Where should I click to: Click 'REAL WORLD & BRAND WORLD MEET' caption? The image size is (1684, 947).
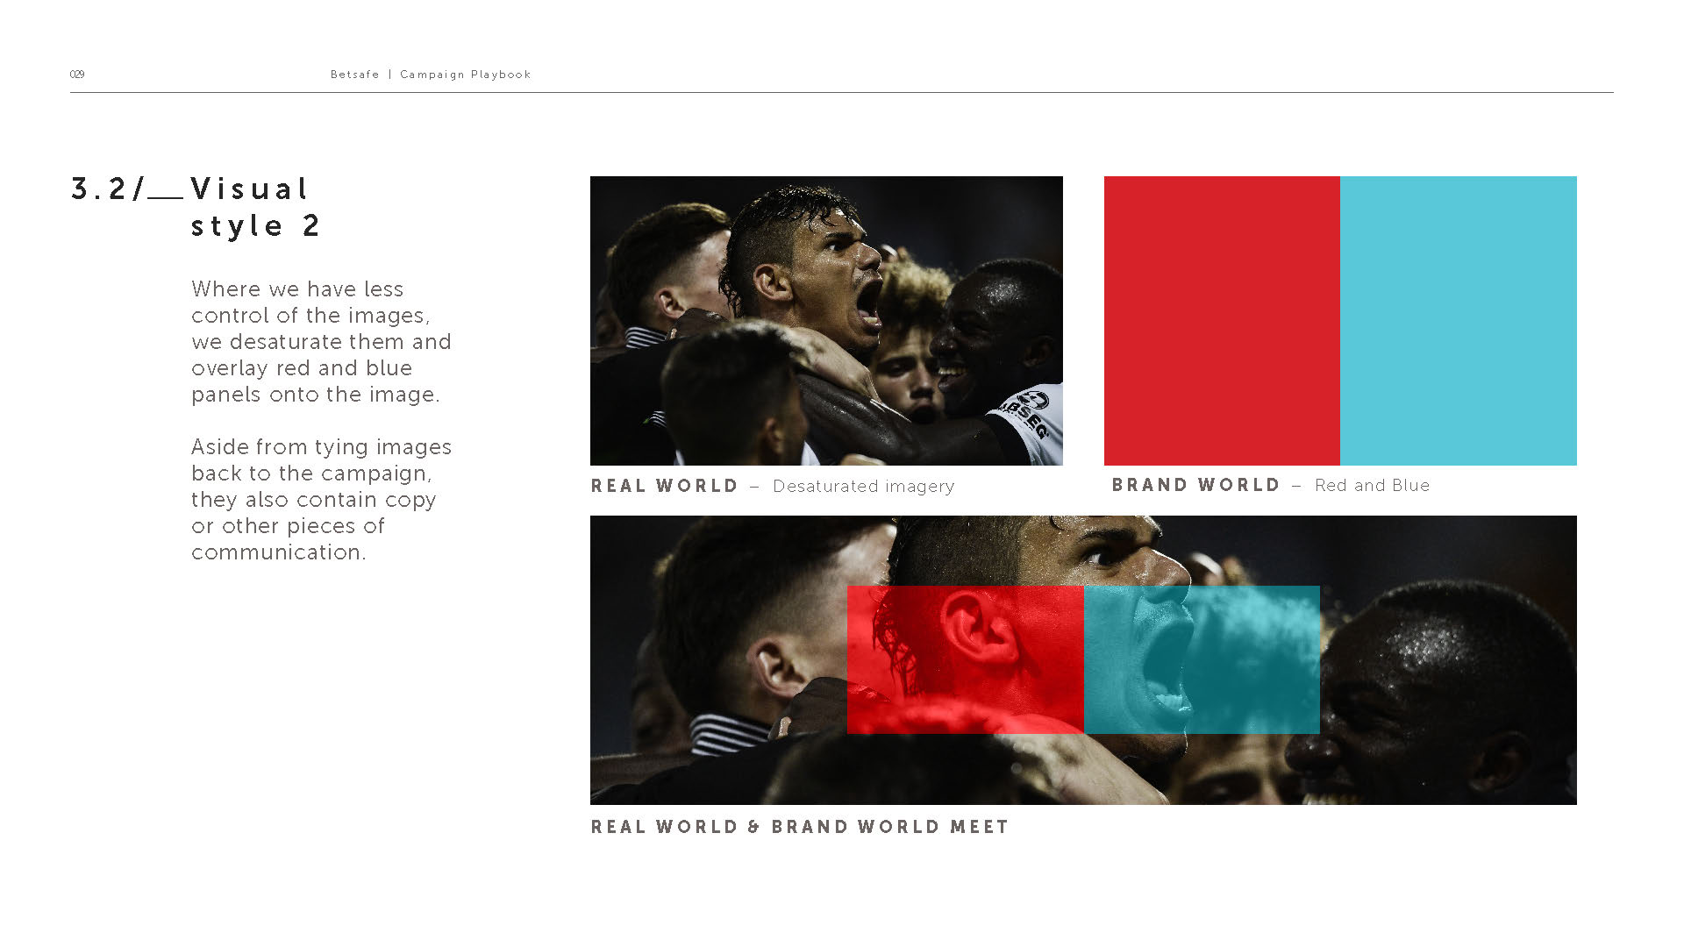(800, 827)
